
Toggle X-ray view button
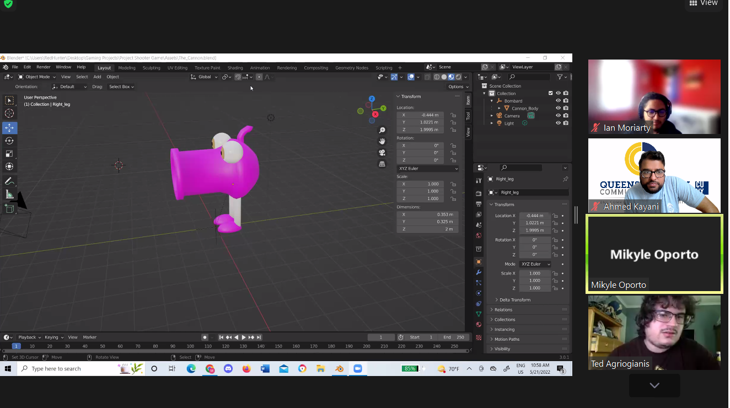(427, 77)
